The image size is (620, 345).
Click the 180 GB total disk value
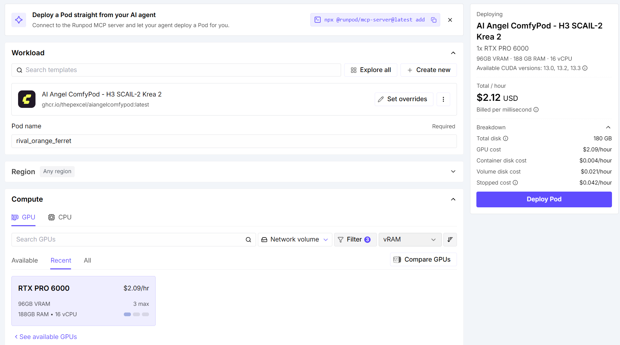tap(603, 138)
